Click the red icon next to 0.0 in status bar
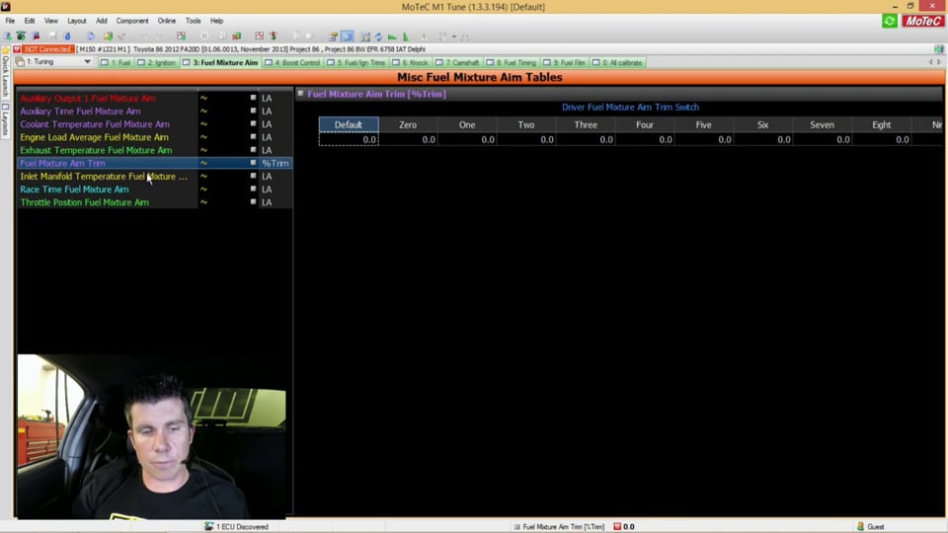 (617, 526)
